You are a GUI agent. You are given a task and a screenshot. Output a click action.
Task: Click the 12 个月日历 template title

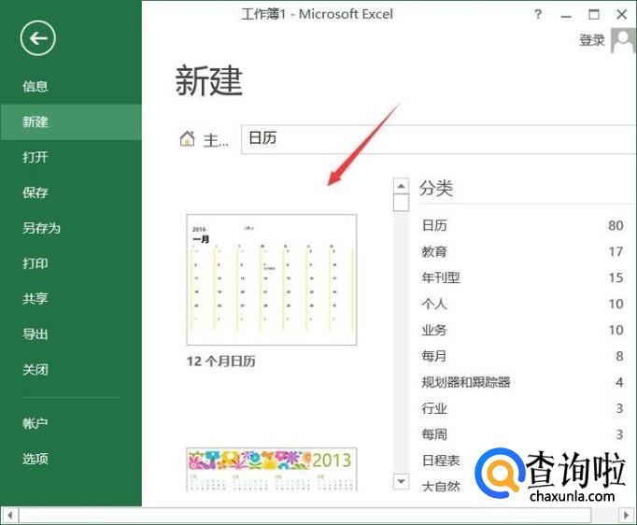click(x=221, y=361)
